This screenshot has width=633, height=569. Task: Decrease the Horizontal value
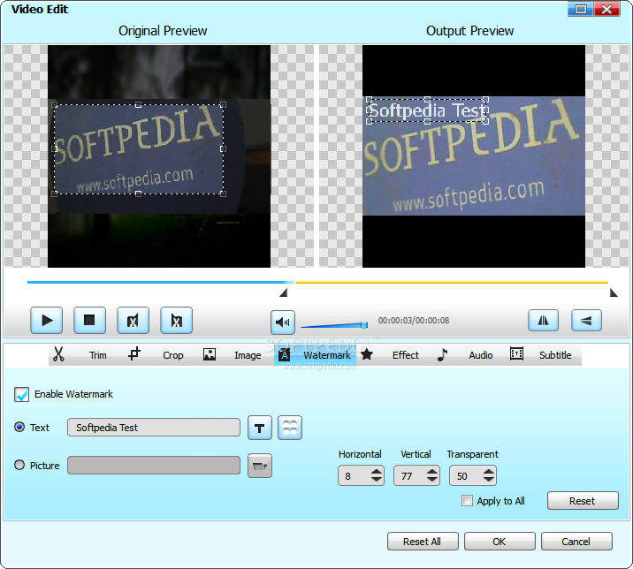tap(377, 480)
